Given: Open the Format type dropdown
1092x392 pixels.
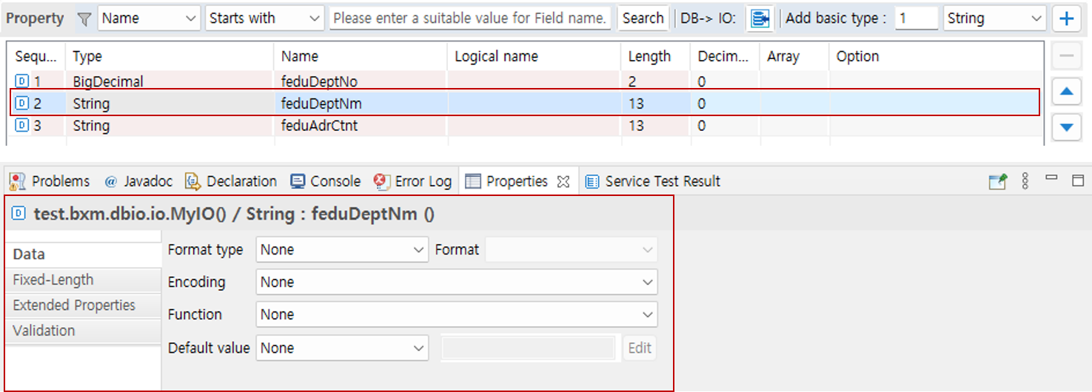Looking at the screenshot, I should [342, 250].
